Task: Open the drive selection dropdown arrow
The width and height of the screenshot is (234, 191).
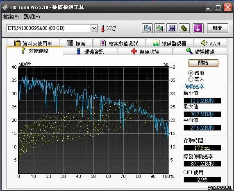Action: [x=94, y=28]
